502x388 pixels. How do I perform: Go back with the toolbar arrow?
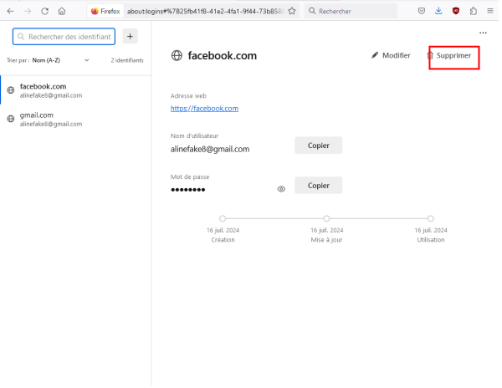pos(11,11)
